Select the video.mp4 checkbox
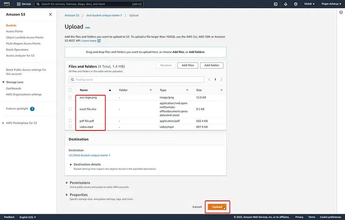This screenshot has height=220, width=345. point(70,127)
